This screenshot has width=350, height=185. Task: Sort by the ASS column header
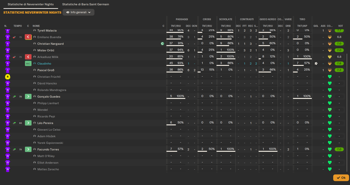click(x=323, y=26)
